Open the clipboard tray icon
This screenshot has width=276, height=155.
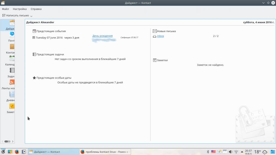click(225, 152)
